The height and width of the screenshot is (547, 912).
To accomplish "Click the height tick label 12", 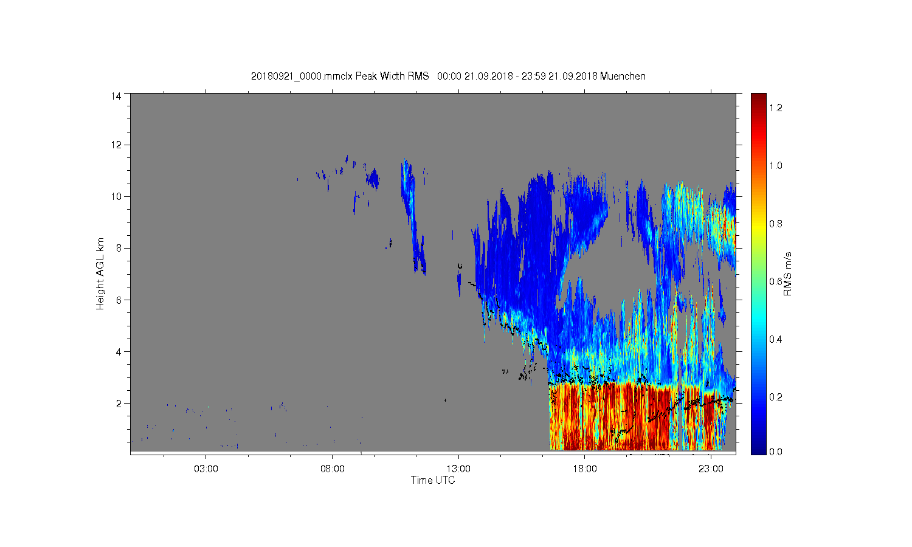I will (116, 145).
